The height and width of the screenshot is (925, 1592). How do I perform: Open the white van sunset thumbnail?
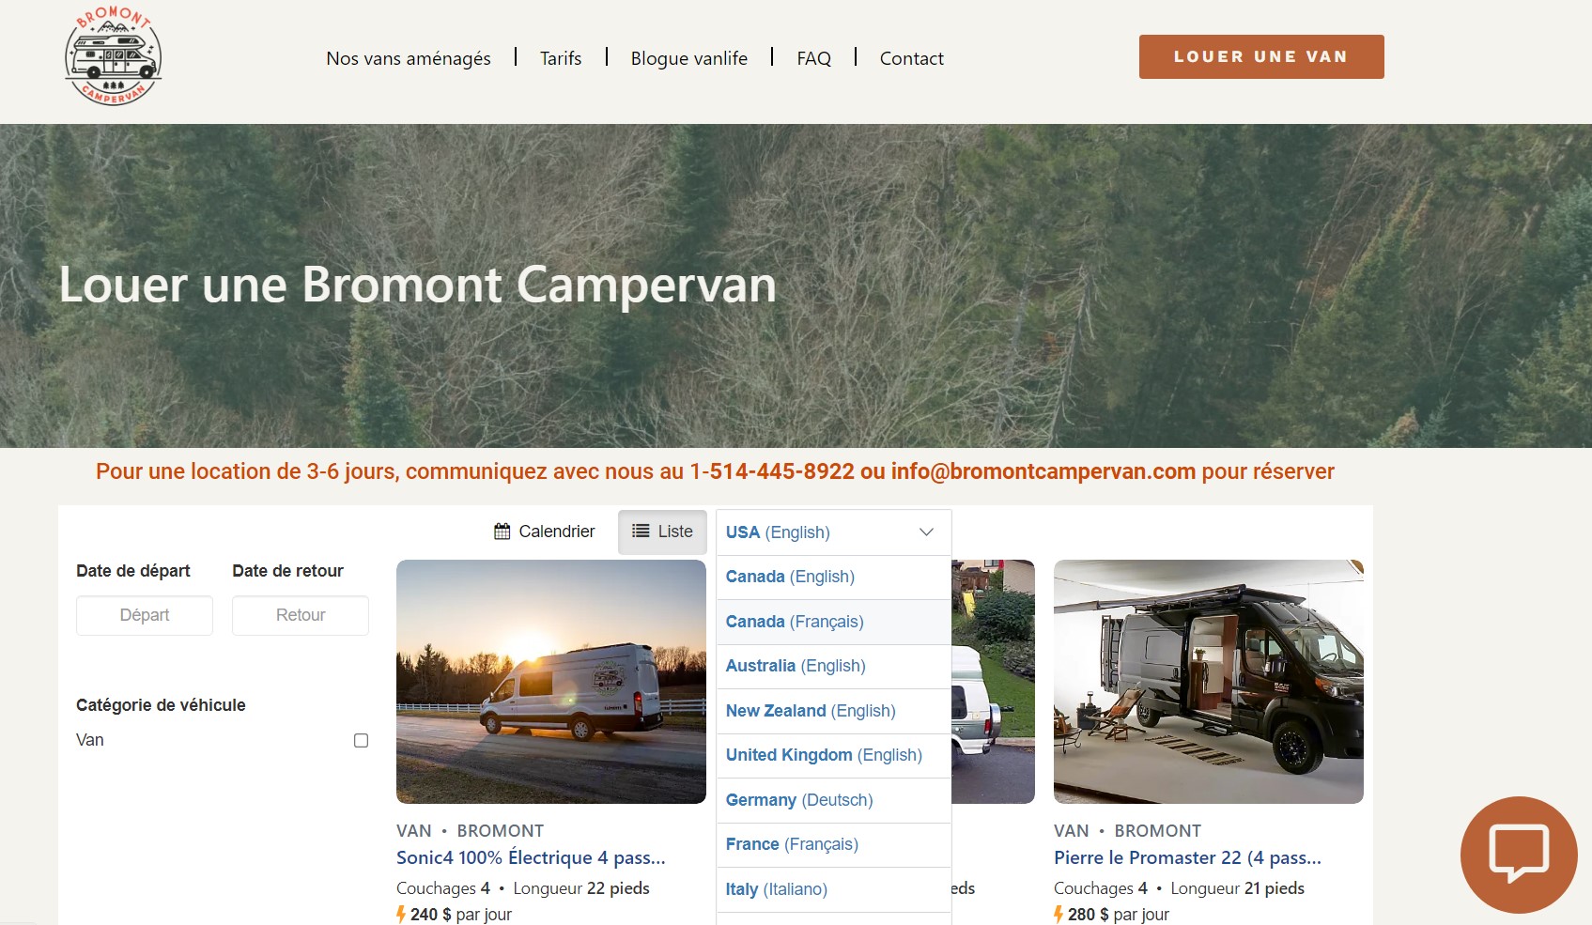(x=551, y=682)
